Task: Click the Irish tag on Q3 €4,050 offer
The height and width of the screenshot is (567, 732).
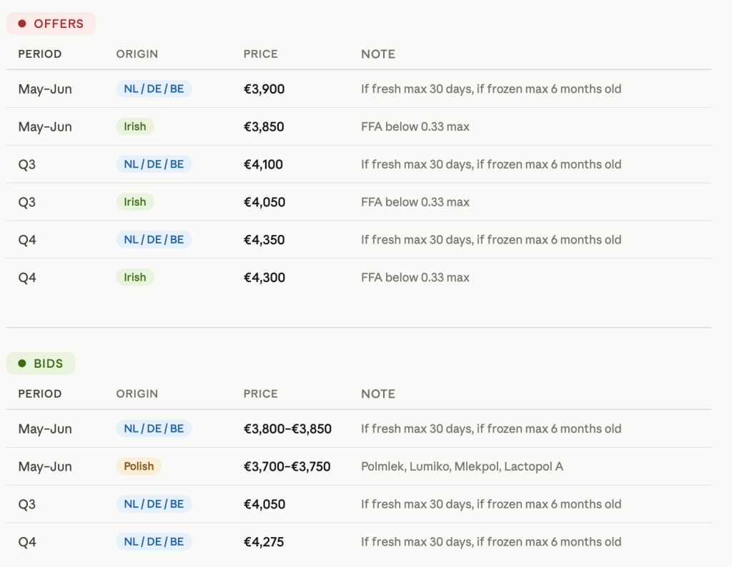Action: [135, 202]
